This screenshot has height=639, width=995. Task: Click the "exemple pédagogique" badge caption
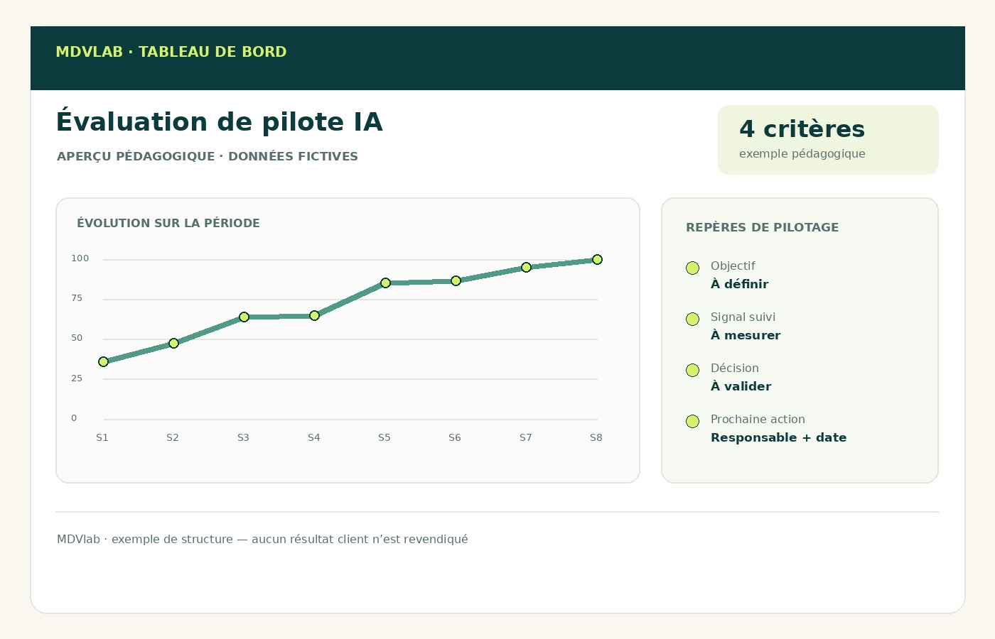point(802,153)
